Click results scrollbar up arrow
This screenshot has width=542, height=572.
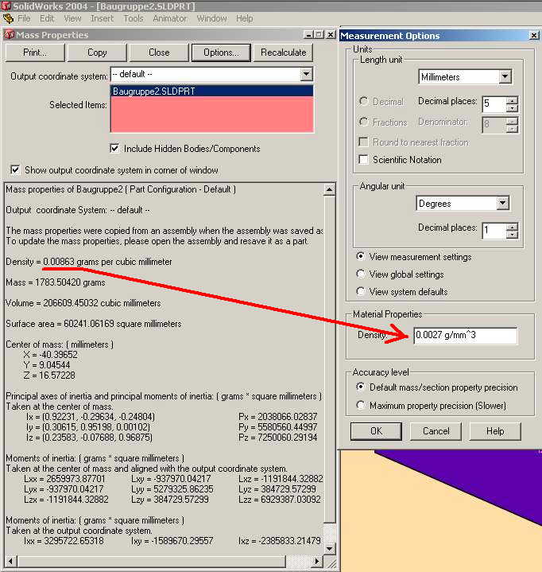[329, 189]
